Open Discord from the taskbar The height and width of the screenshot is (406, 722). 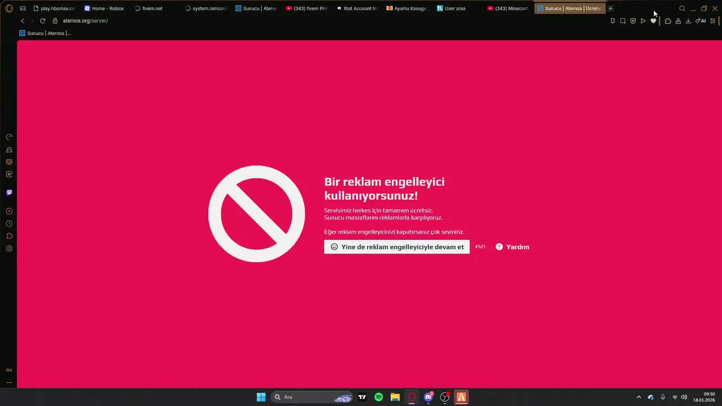(428, 397)
